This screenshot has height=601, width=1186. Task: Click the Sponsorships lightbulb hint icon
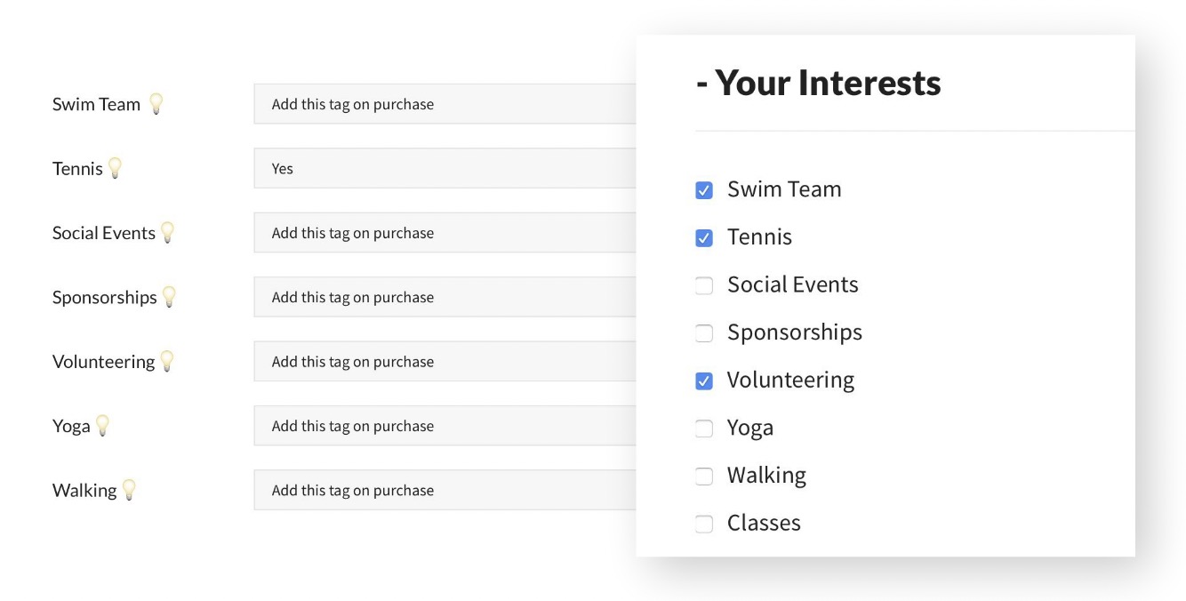point(169,297)
